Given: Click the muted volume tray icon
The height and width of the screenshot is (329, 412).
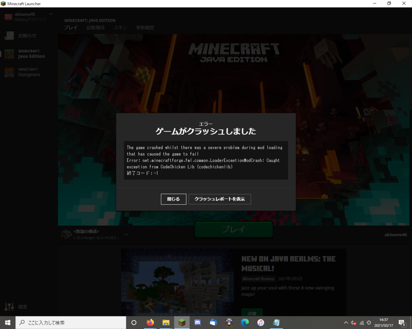Looking at the screenshot, I should pyautogui.click(x=353, y=323).
